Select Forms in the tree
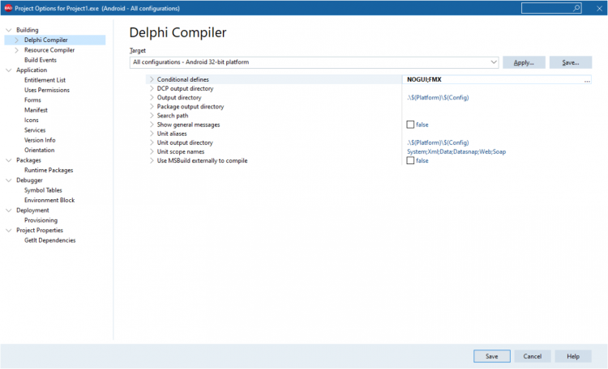The height and width of the screenshot is (369, 608). [x=32, y=100]
